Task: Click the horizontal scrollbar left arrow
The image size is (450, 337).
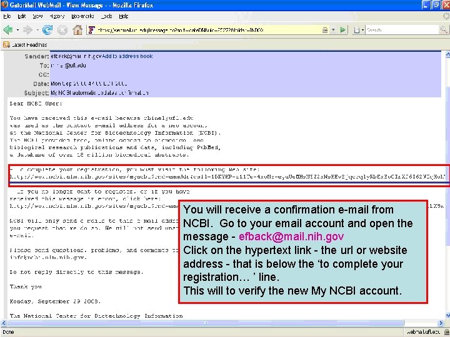Action: coord(4,323)
